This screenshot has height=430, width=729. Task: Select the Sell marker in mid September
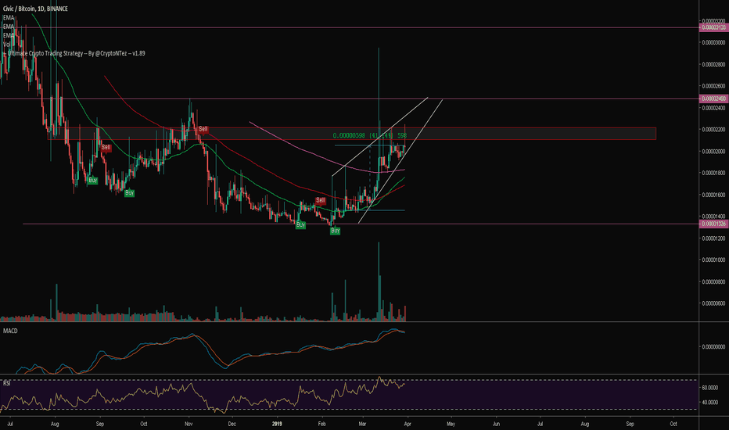[x=106, y=147]
